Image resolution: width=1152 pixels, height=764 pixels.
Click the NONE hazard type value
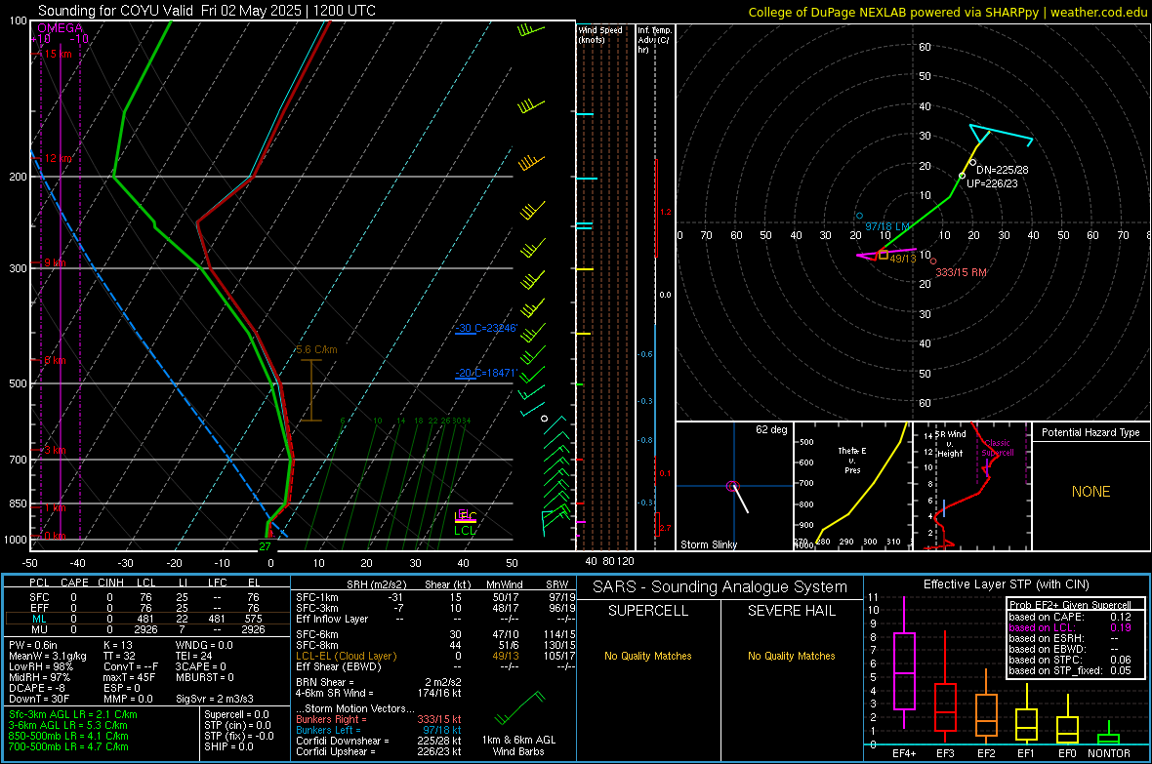click(x=1090, y=492)
